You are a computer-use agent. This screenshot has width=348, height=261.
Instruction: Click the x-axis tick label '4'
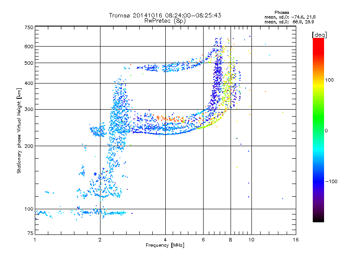pyautogui.click(x=165, y=240)
